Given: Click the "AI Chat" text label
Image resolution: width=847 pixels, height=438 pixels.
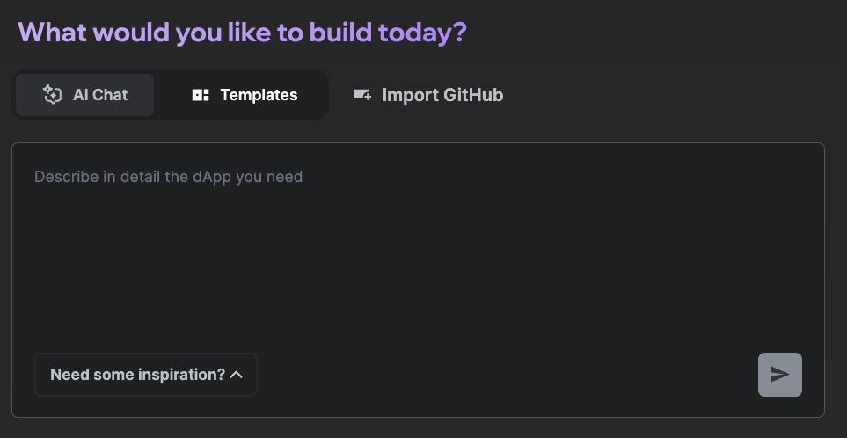Looking at the screenshot, I should pyautogui.click(x=100, y=95).
